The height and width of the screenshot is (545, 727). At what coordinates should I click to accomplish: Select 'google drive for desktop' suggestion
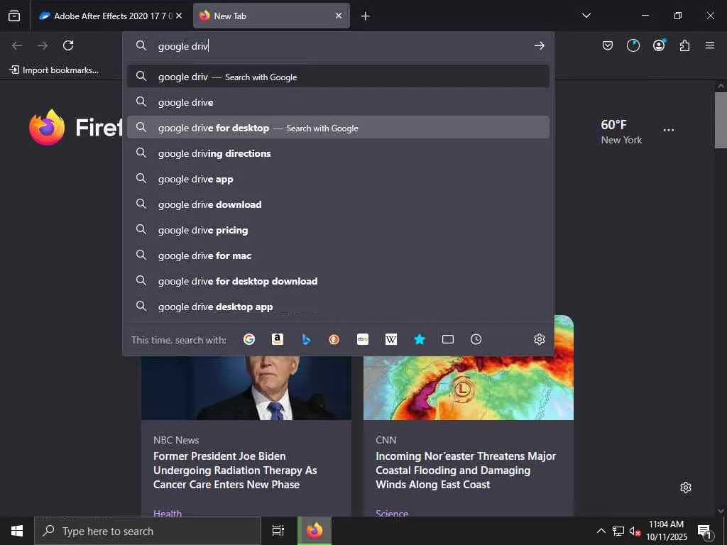tap(338, 128)
